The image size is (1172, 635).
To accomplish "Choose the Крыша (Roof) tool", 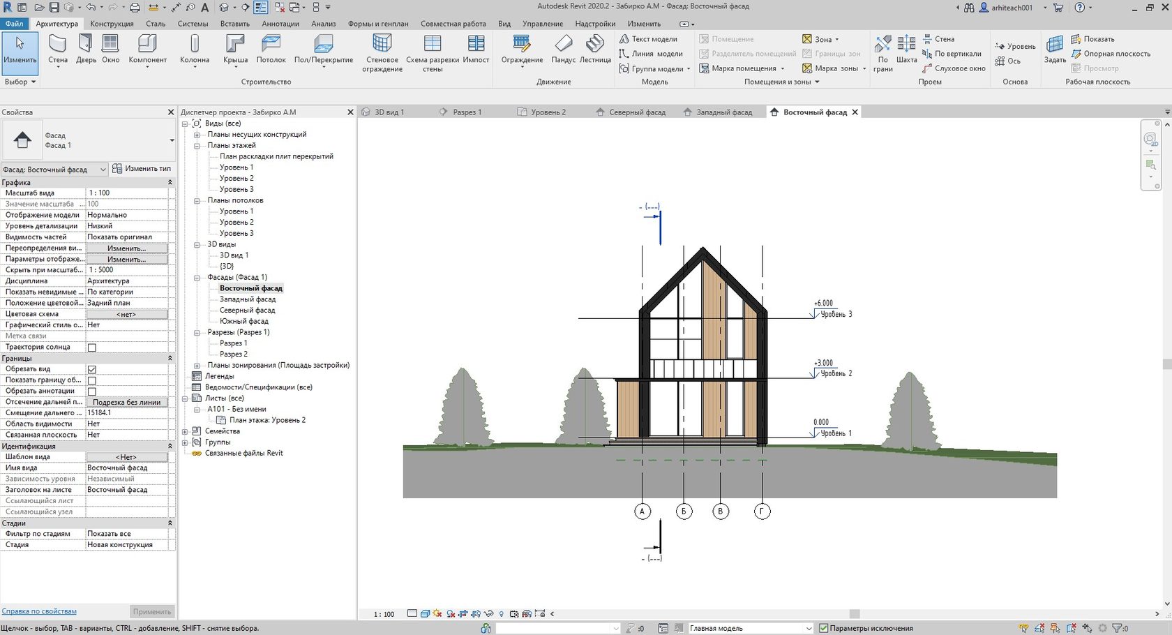I will click(235, 49).
